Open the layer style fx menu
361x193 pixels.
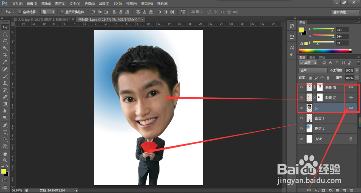click(316, 190)
